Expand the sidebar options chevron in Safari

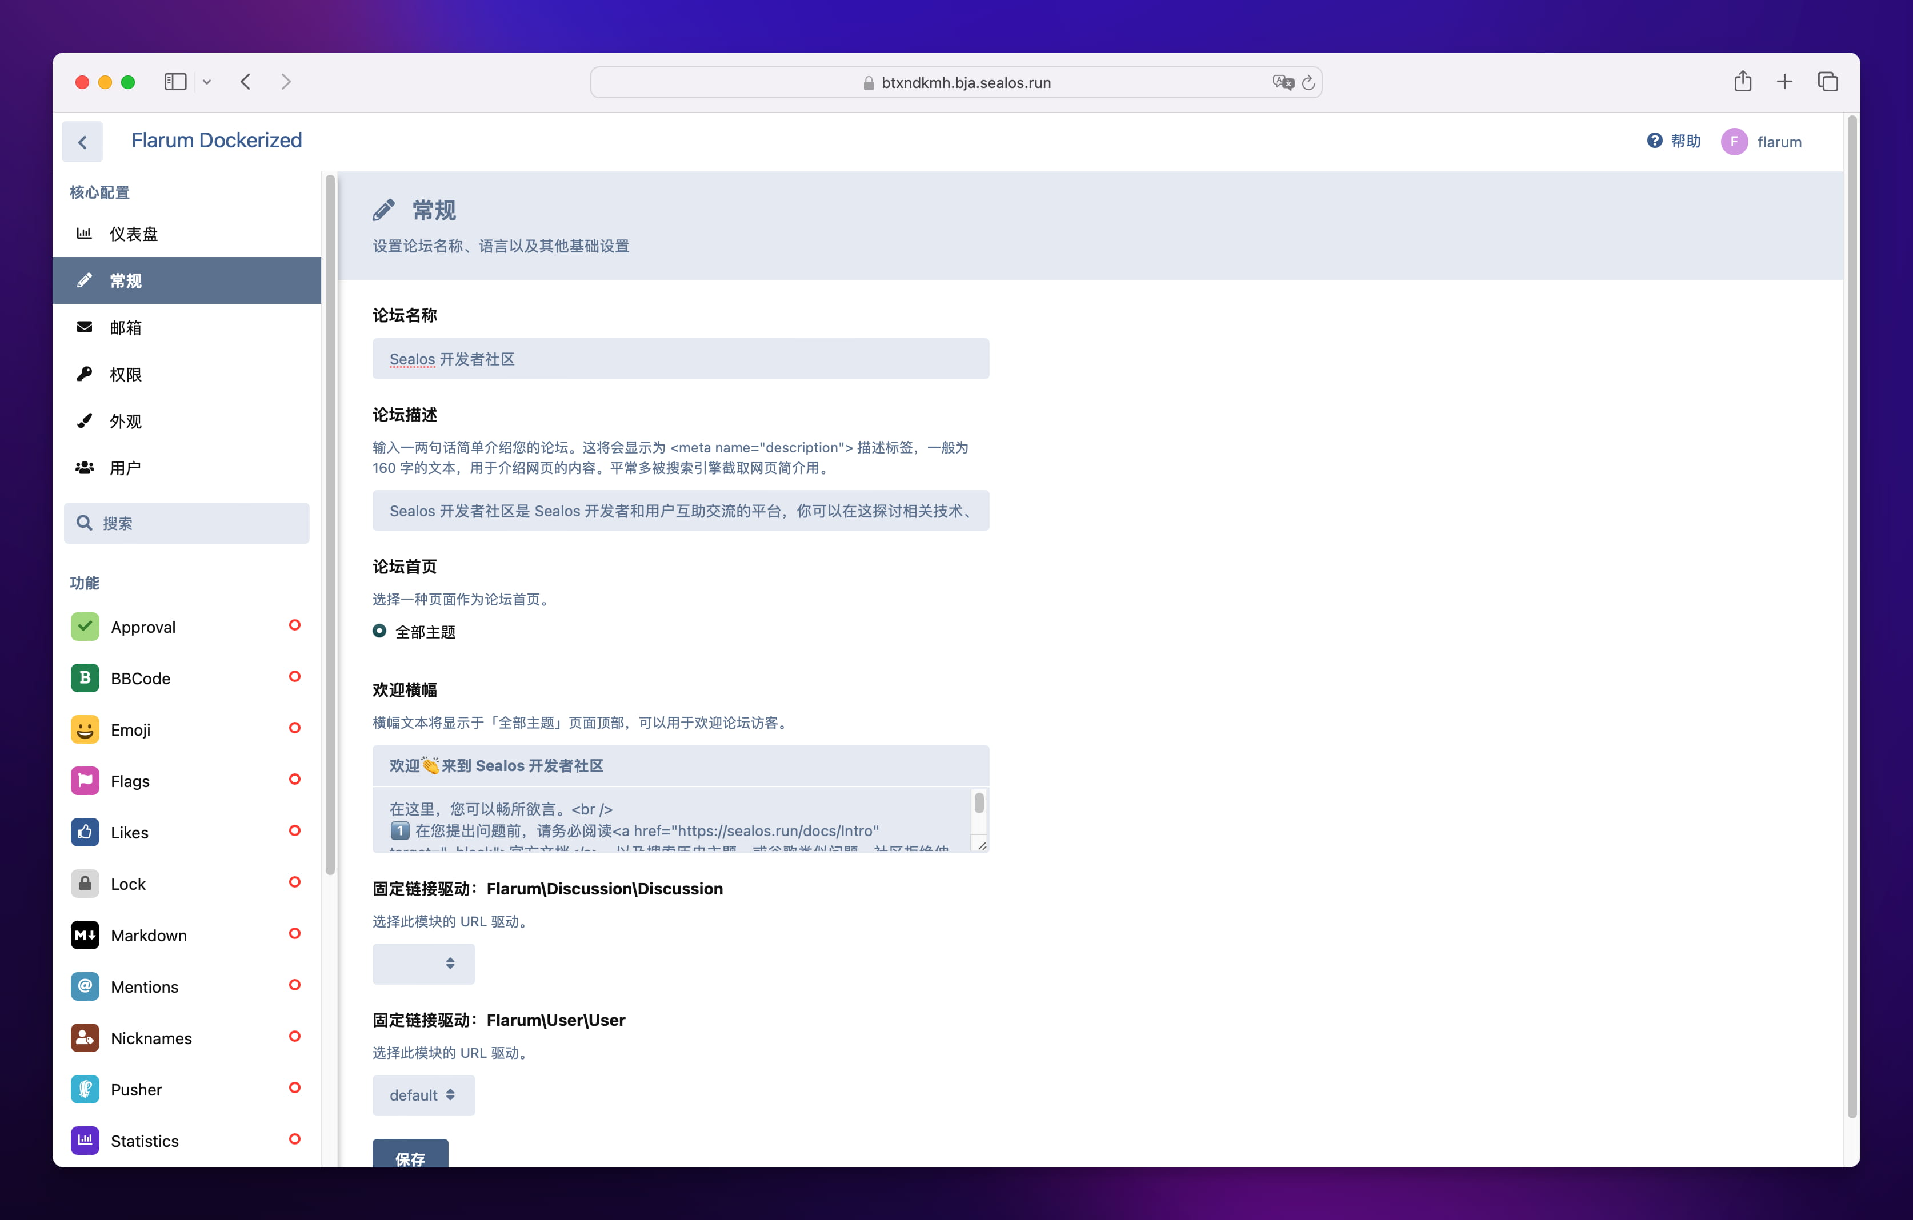pos(206,82)
